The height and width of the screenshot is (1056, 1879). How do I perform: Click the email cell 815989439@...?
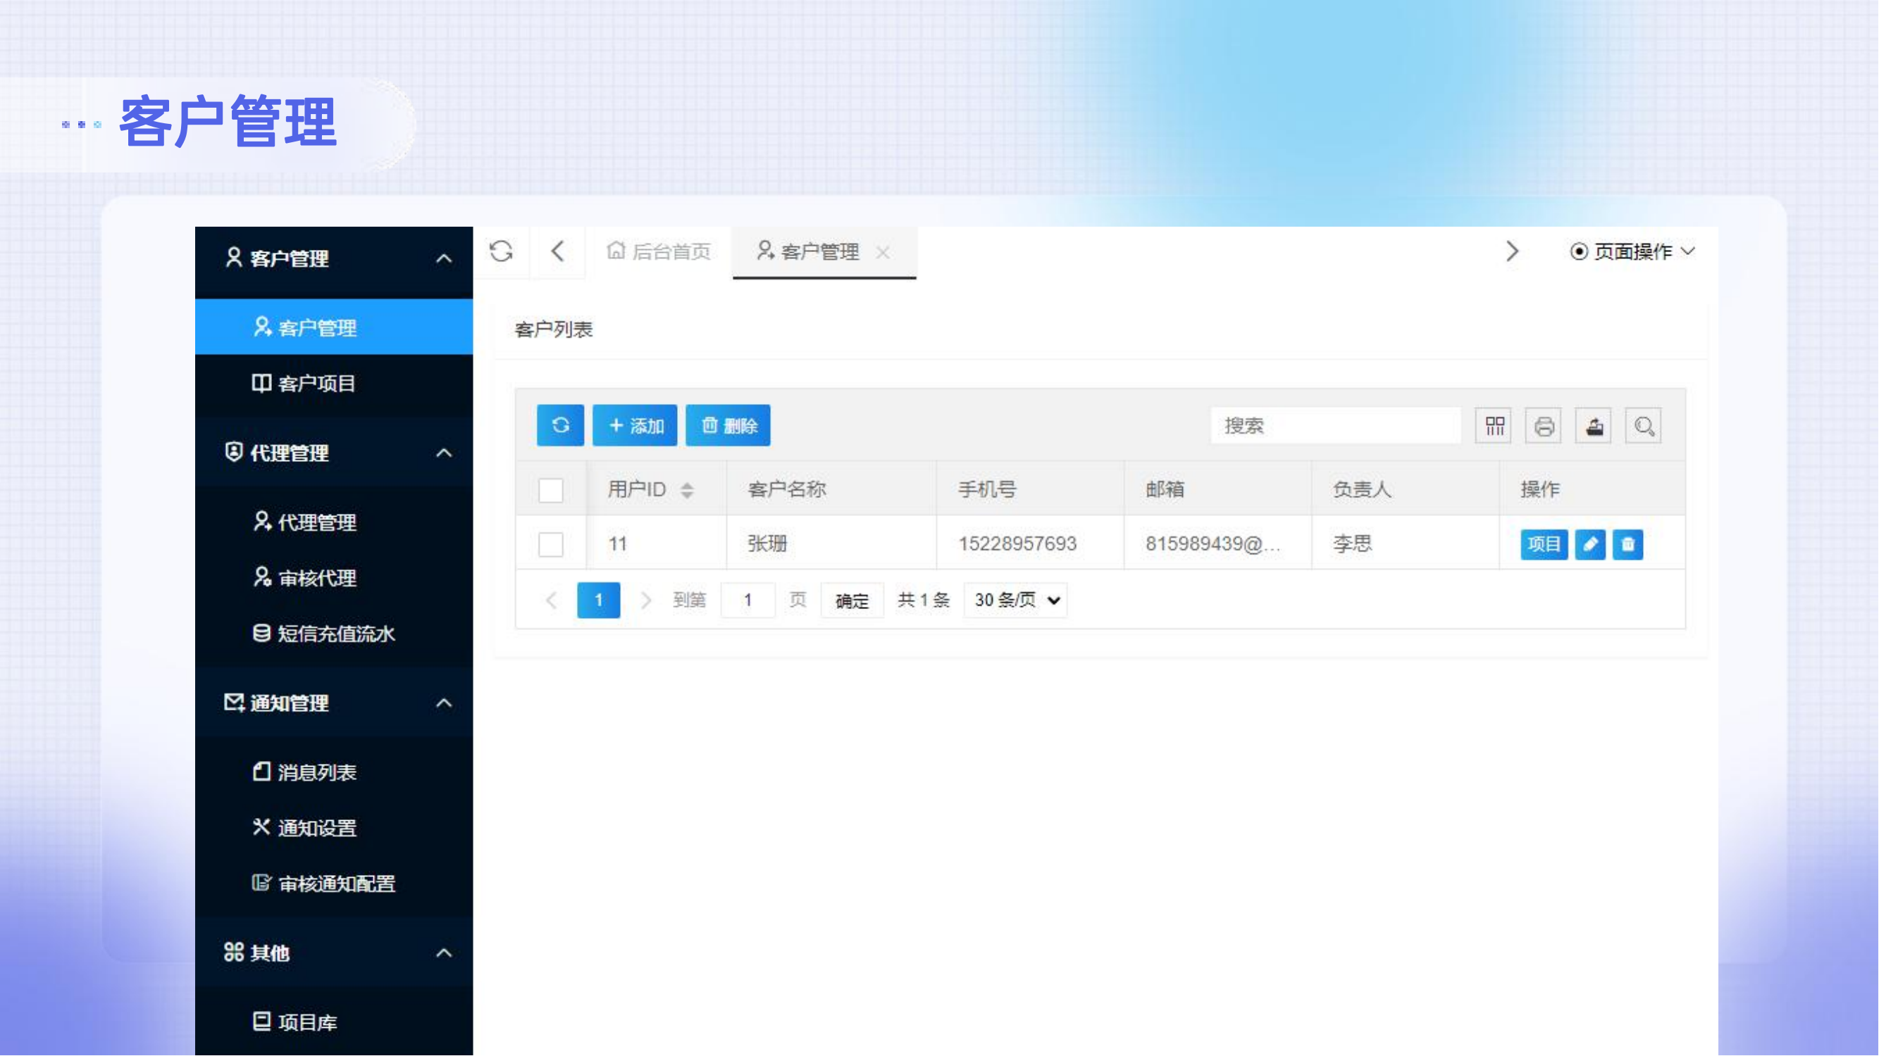click(x=1213, y=544)
